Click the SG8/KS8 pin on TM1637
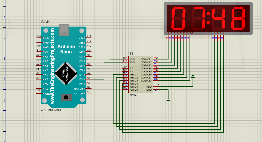 coord(146,80)
